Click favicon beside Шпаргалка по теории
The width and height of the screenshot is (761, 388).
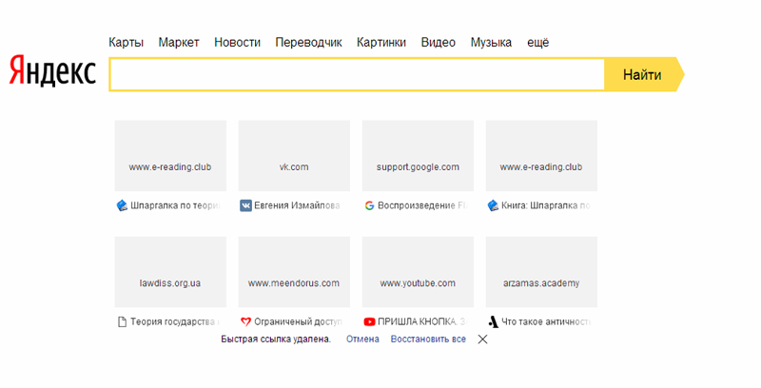tap(123, 205)
